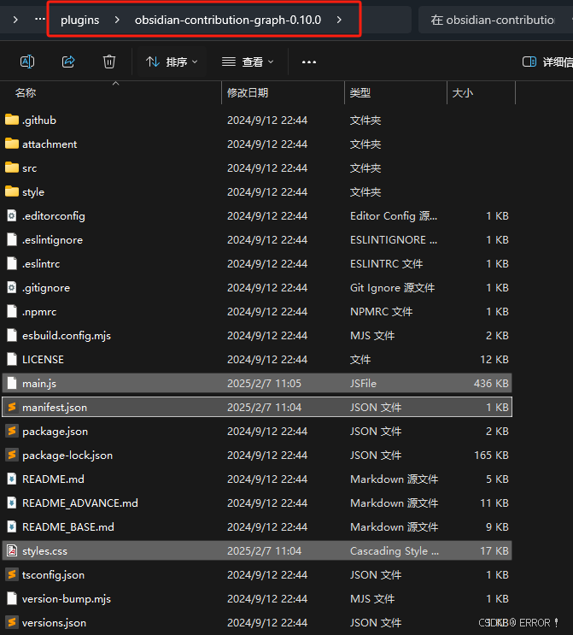Click the plugins breadcrumb segment
This screenshot has width=573, height=635.
79,20
